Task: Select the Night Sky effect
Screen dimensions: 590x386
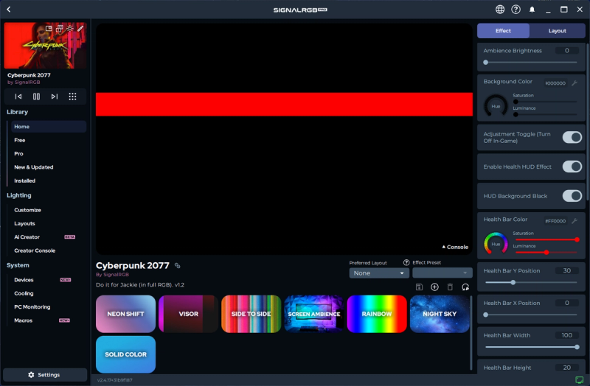Action: pos(440,314)
